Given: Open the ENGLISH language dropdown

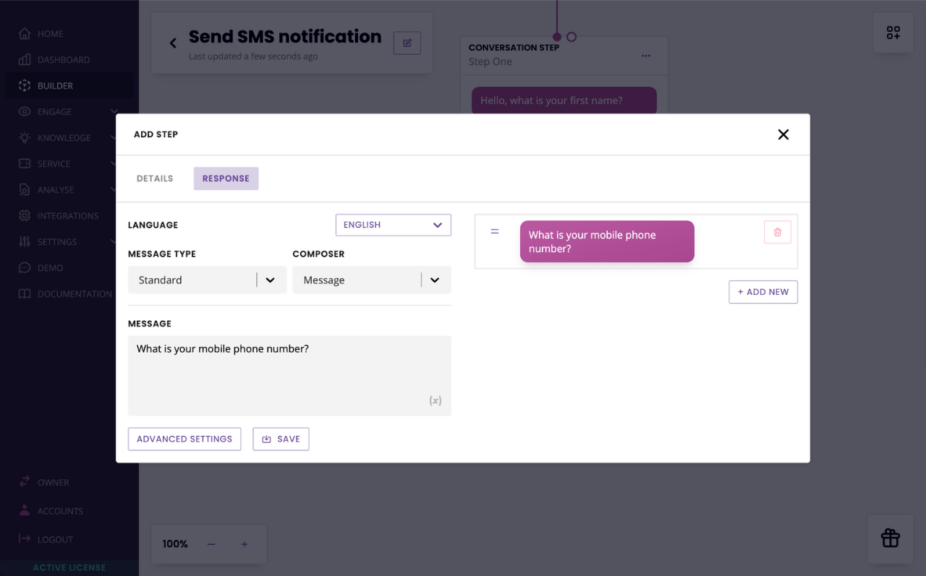Looking at the screenshot, I should pos(393,225).
